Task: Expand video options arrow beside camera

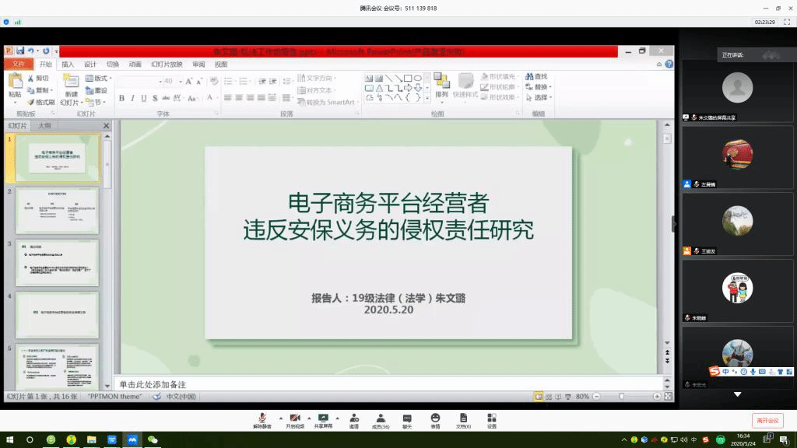Action: tap(308, 418)
